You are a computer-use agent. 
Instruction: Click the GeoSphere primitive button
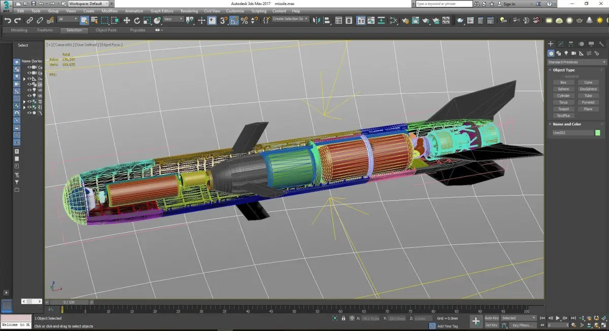(x=588, y=89)
